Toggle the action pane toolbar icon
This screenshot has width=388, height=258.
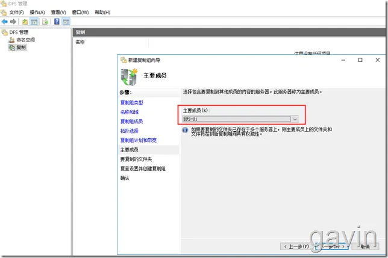pos(66,22)
